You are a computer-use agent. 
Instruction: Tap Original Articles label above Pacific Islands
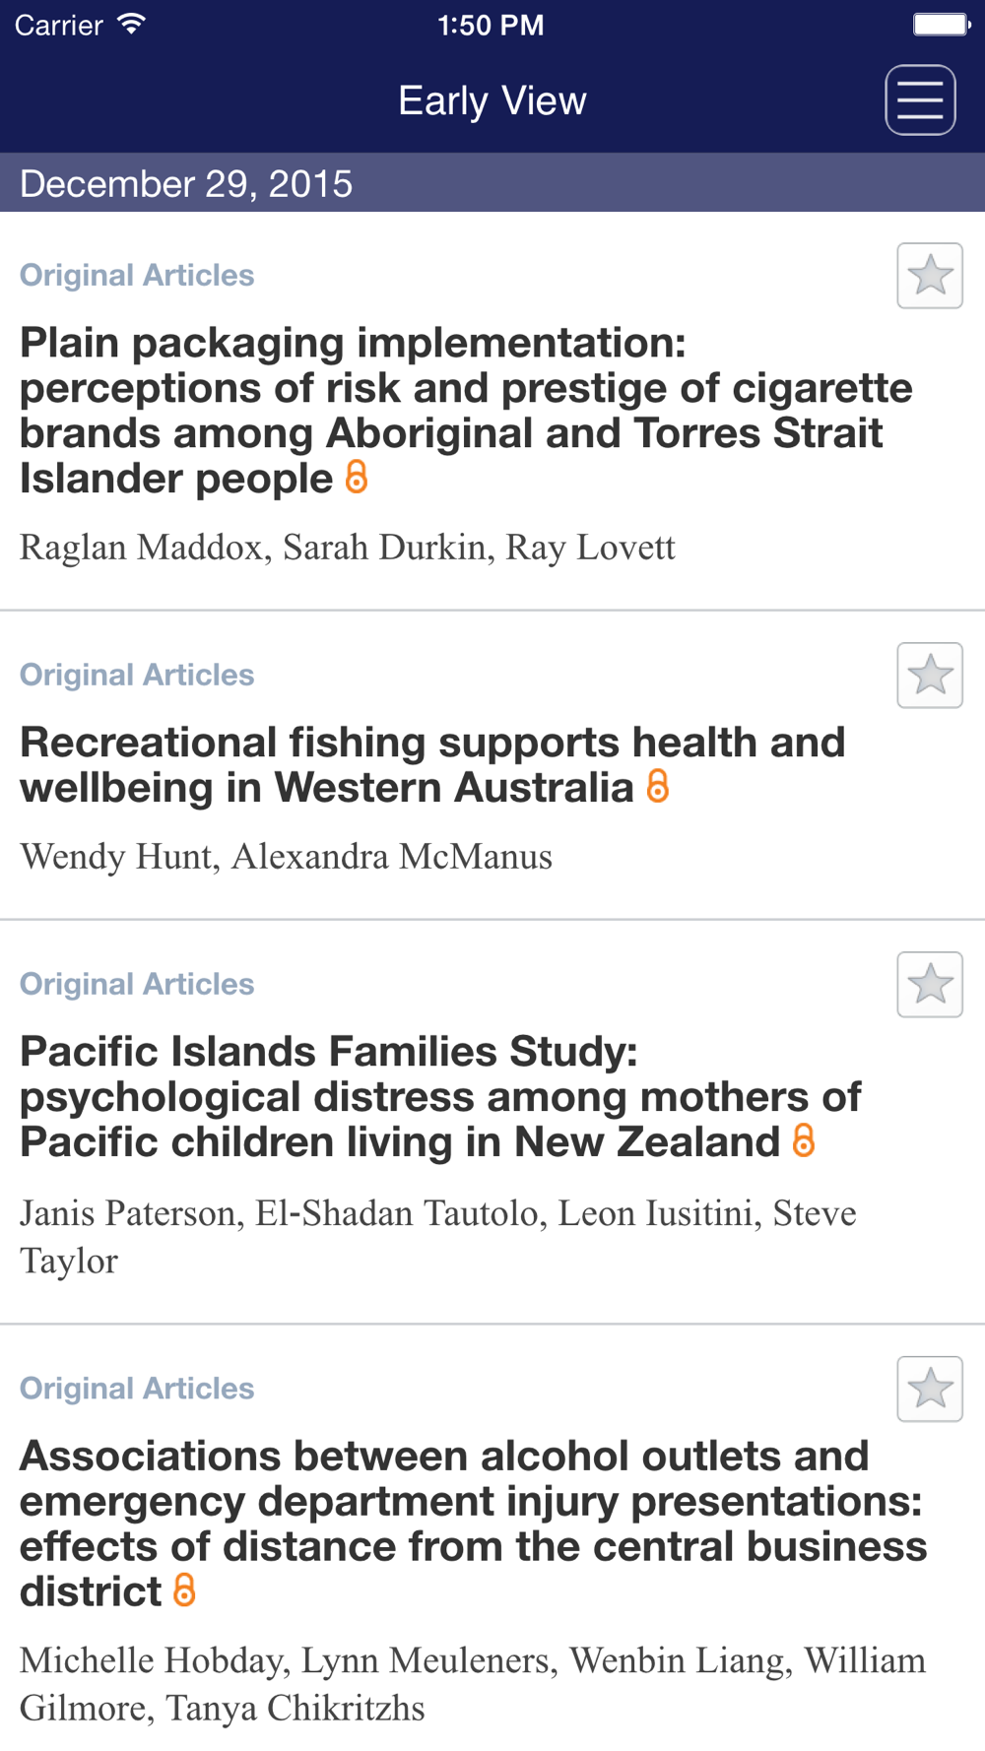click(x=137, y=984)
